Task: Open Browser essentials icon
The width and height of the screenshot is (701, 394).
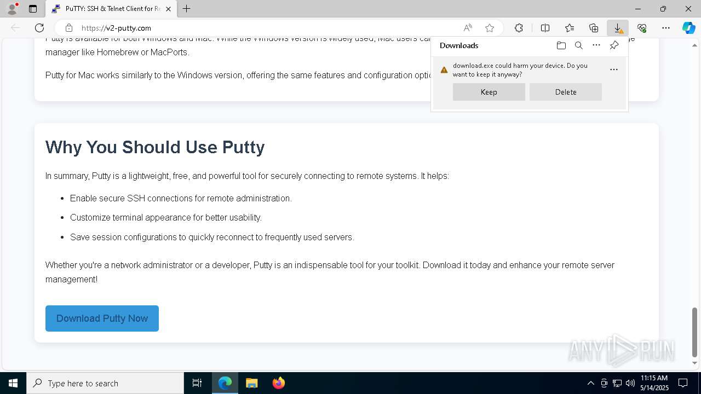Action: click(642, 28)
